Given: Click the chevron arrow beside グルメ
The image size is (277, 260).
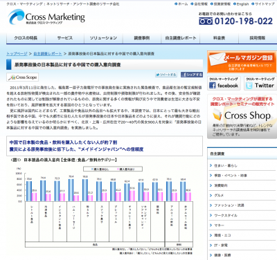Looking at the screenshot, I should [211, 195].
